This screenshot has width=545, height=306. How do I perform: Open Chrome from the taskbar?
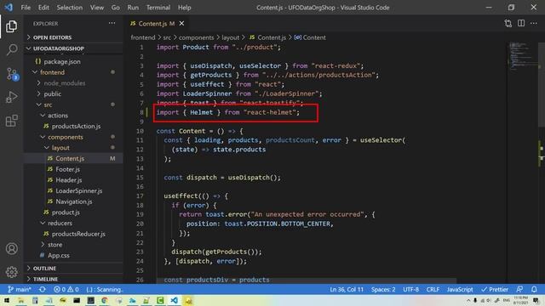(x=104, y=300)
